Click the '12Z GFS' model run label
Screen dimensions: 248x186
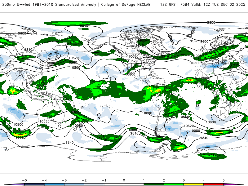click(168, 4)
